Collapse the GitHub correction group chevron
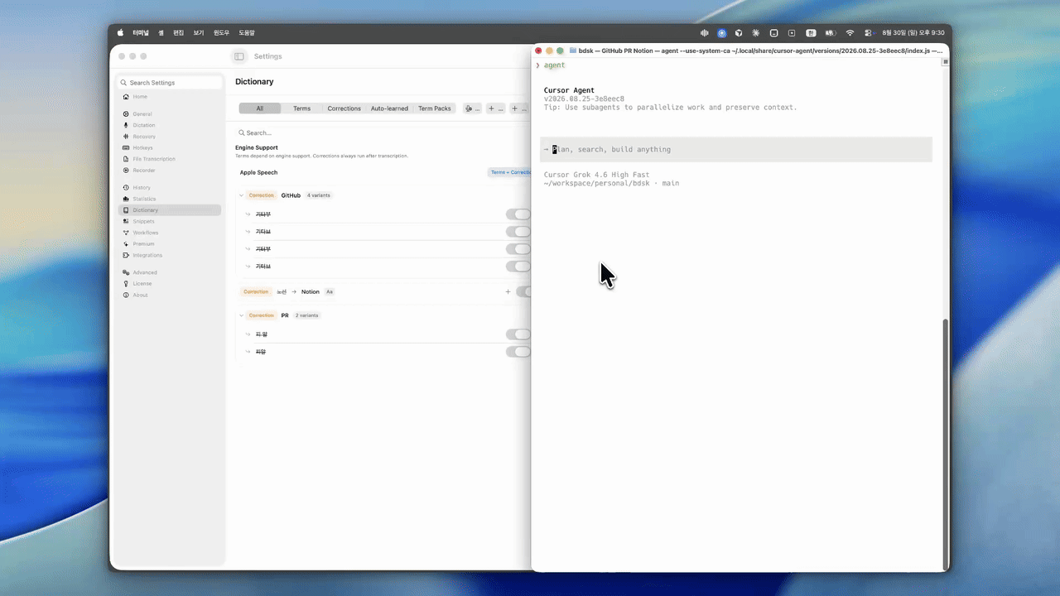 pos(242,195)
